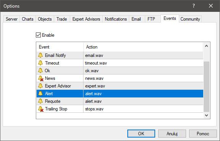Select the timeout.wav action cell
This screenshot has height=141, width=220.
(x=143, y=63)
